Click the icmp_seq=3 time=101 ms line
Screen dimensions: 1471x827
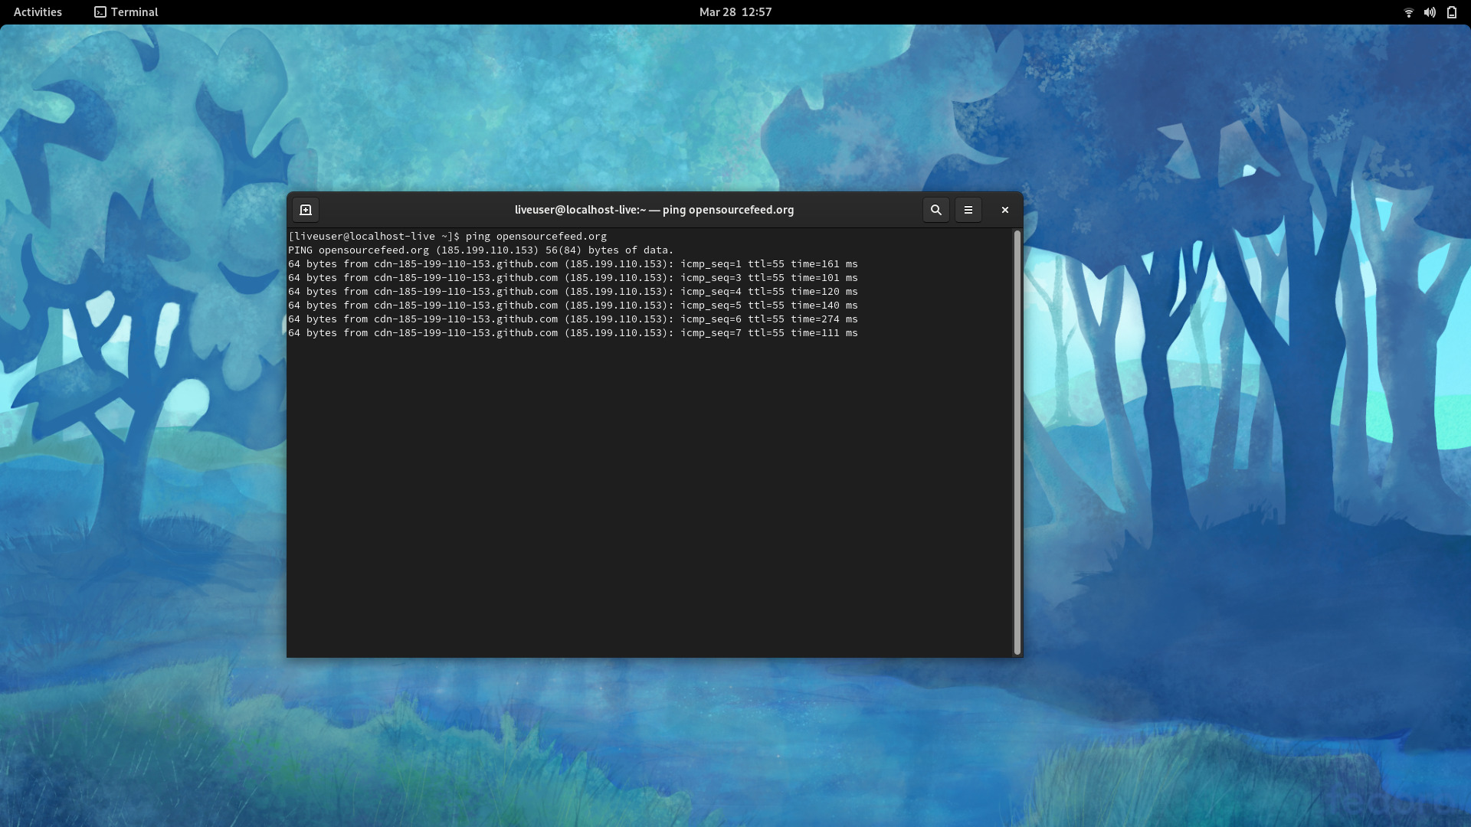[x=573, y=278]
